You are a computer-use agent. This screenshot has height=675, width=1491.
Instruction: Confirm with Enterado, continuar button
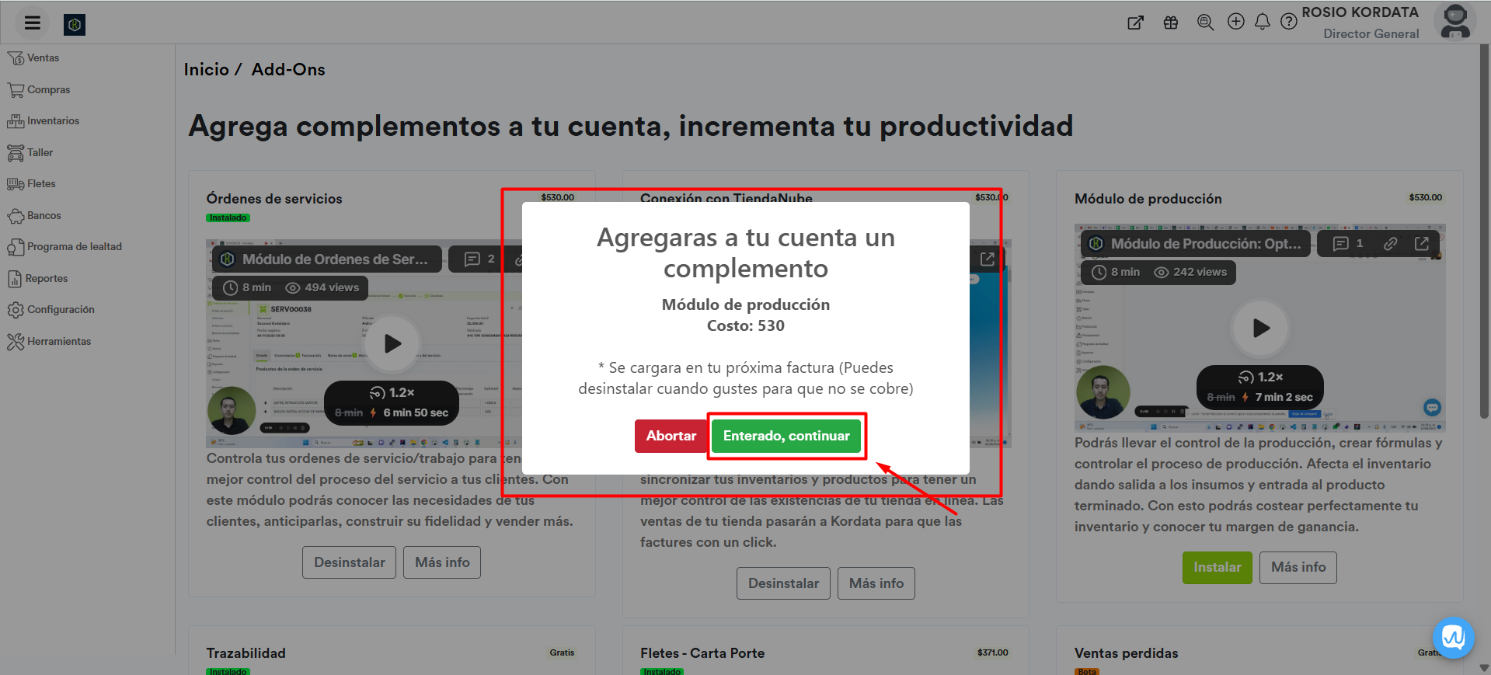(786, 436)
